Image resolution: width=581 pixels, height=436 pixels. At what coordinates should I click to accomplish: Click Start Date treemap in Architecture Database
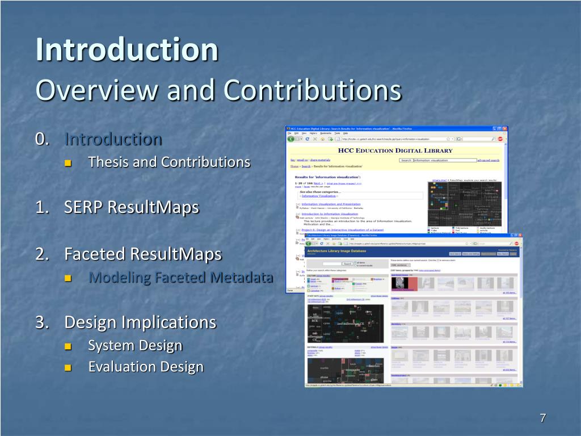click(346, 323)
